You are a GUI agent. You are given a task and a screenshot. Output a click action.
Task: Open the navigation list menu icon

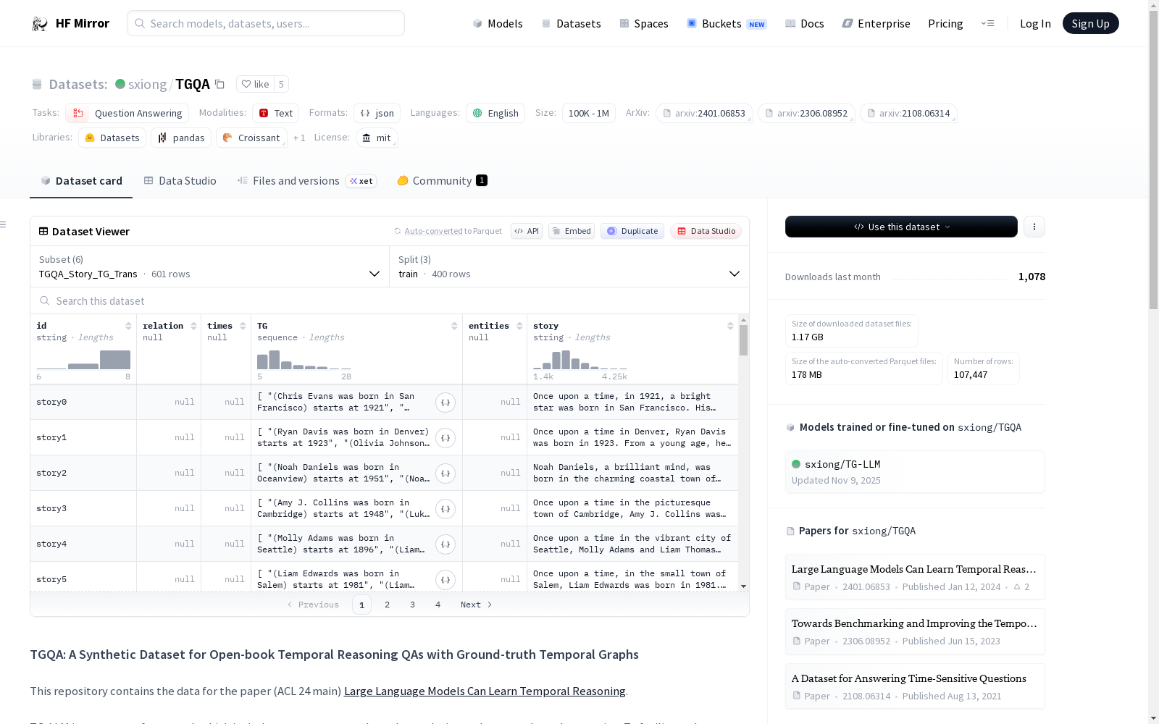point(987,23)
